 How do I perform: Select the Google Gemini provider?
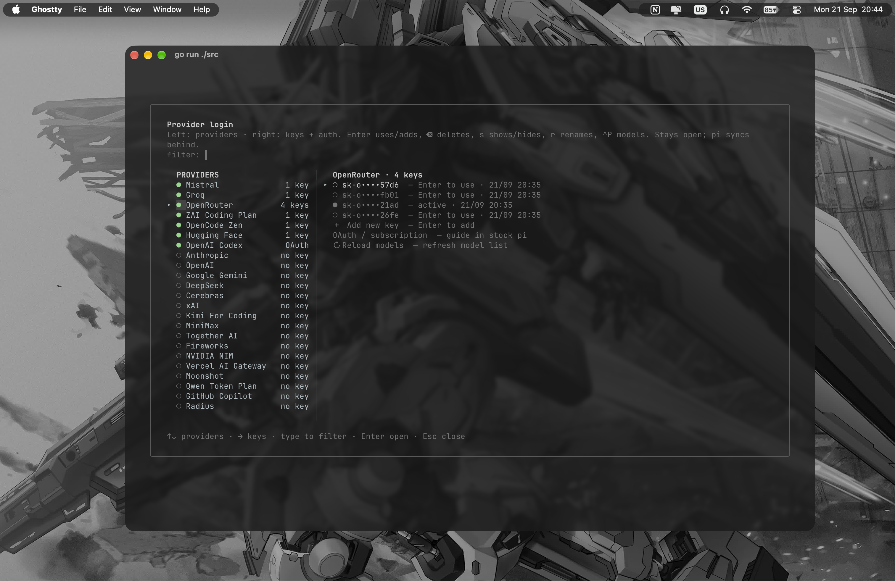coord(243,275)
